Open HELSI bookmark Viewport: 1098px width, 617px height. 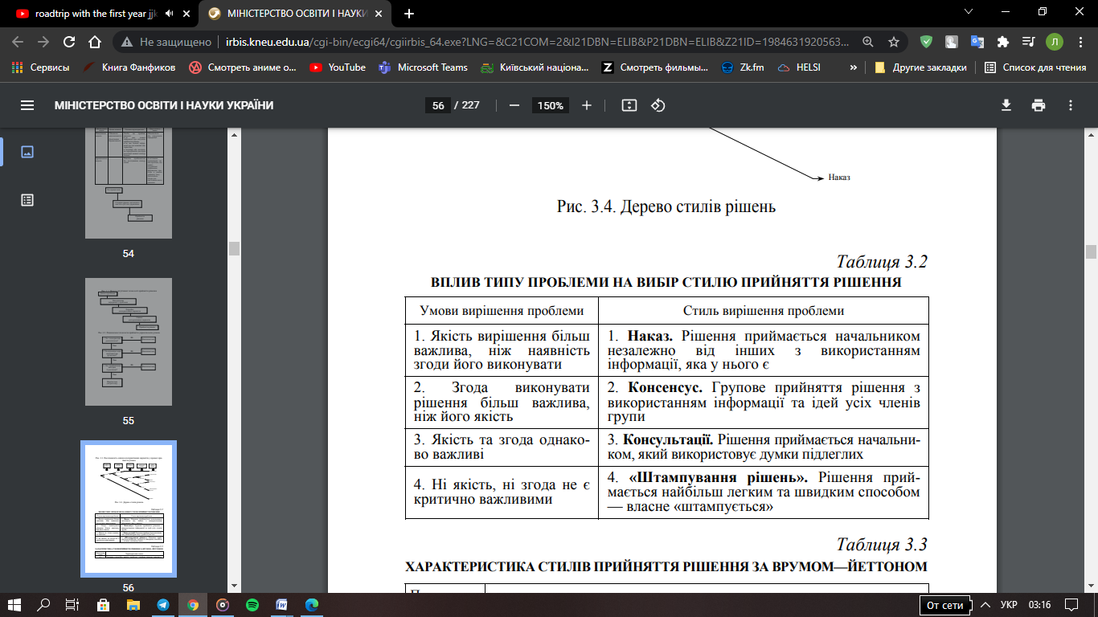click(x=799, y=67)
